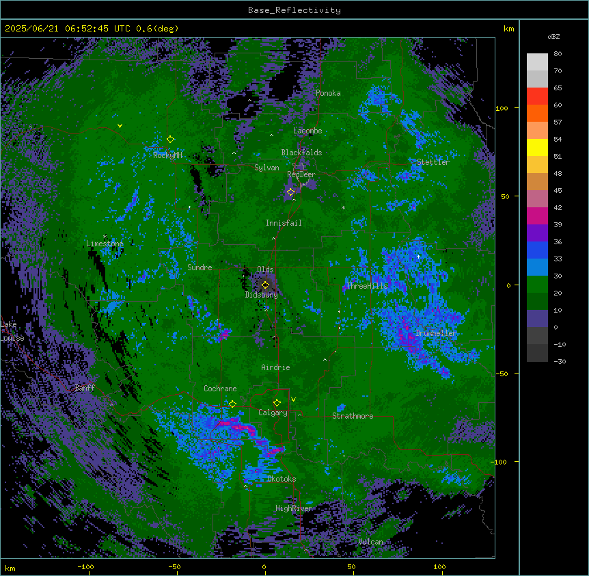Click the Banff town label

tap(85, 388)
